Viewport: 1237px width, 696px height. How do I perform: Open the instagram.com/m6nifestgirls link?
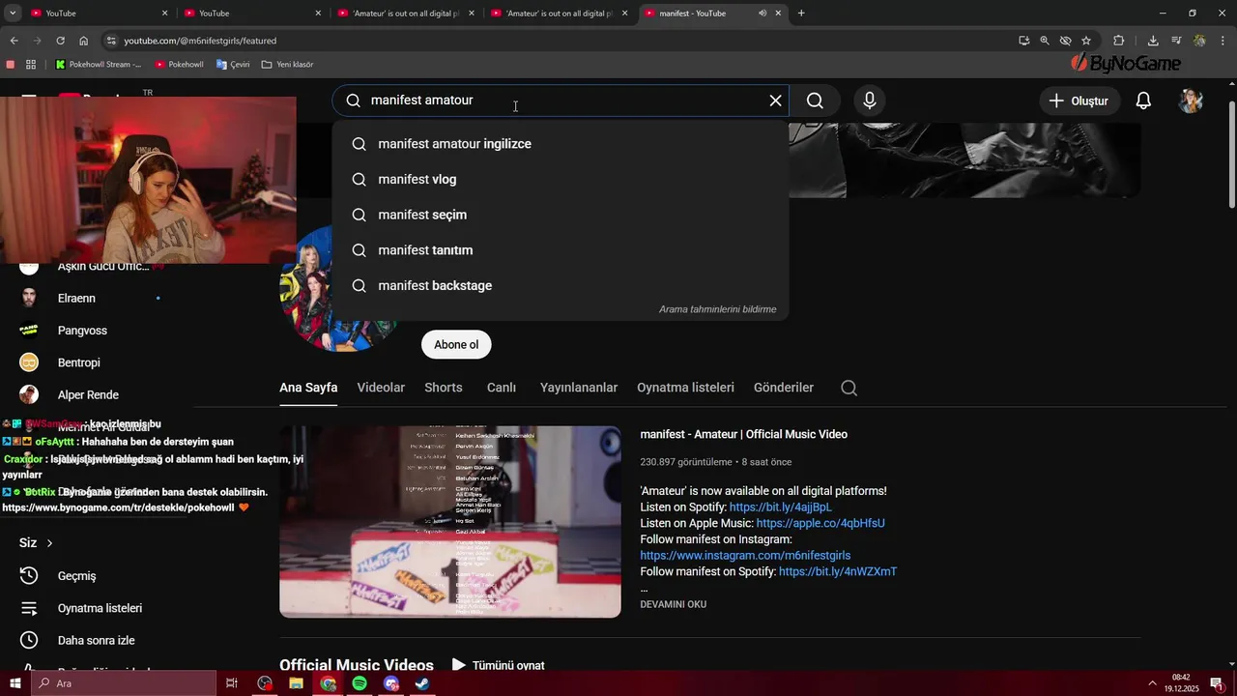tap(745, 556)
